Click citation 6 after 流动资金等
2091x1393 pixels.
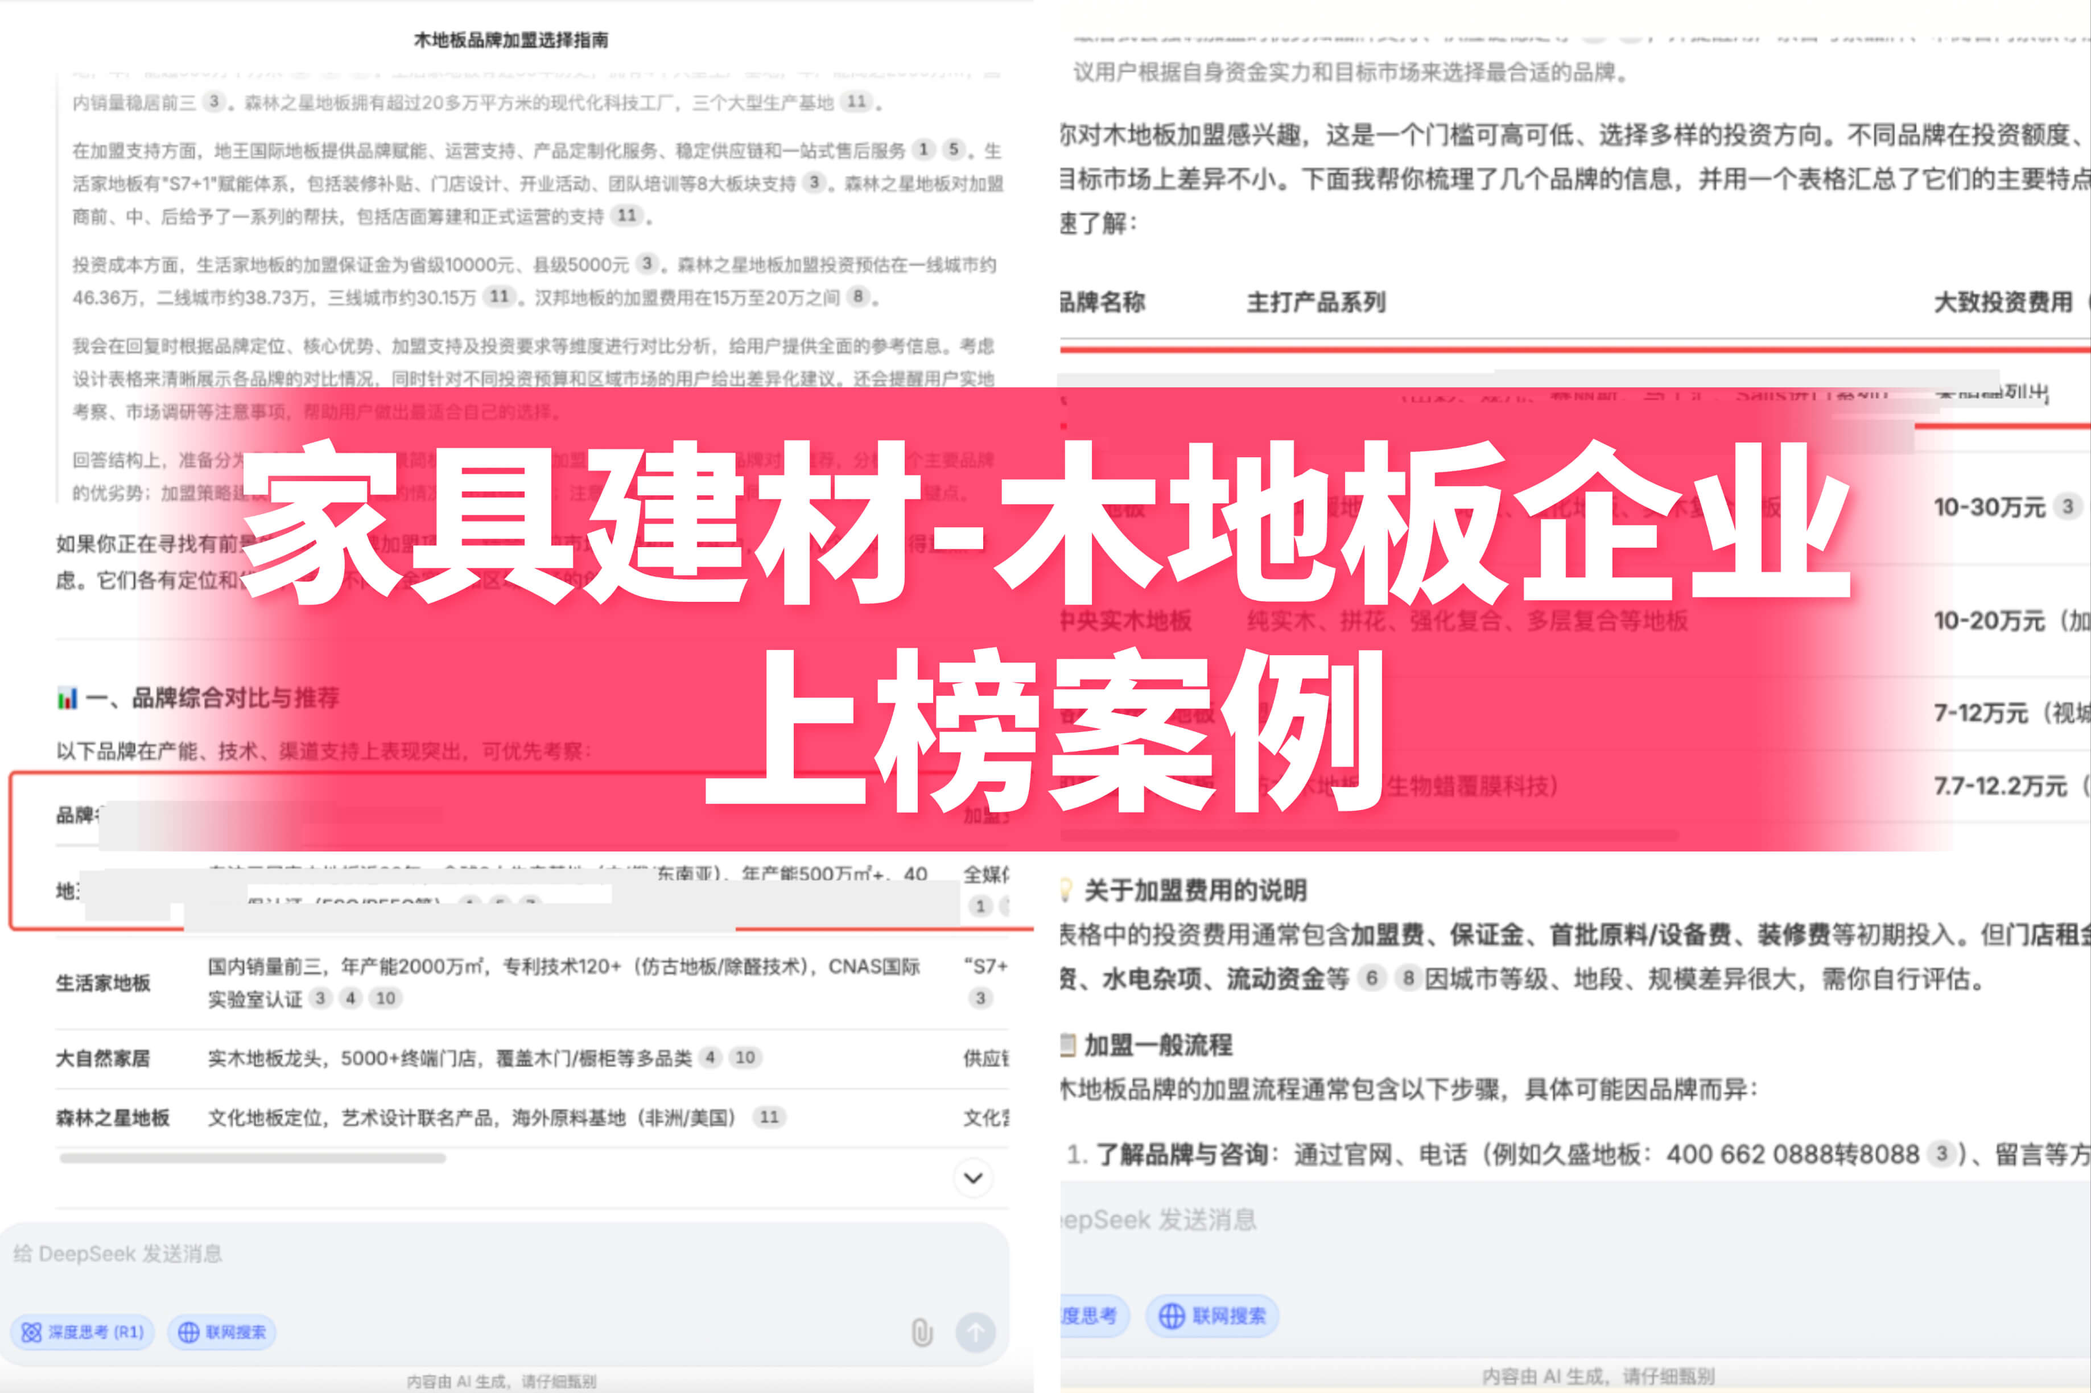pyautogui.click(x=1372, y=978)
